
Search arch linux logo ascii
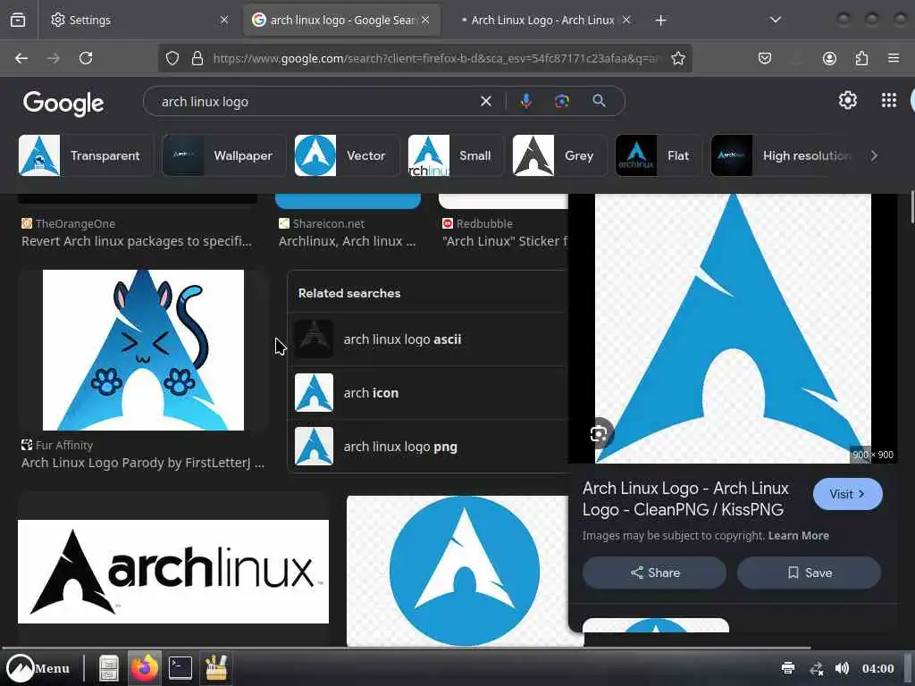428,339
